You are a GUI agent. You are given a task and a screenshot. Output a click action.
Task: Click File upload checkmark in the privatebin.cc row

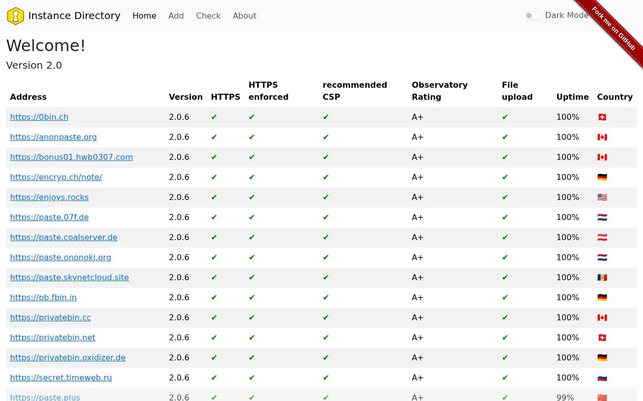tap(505, 317)
